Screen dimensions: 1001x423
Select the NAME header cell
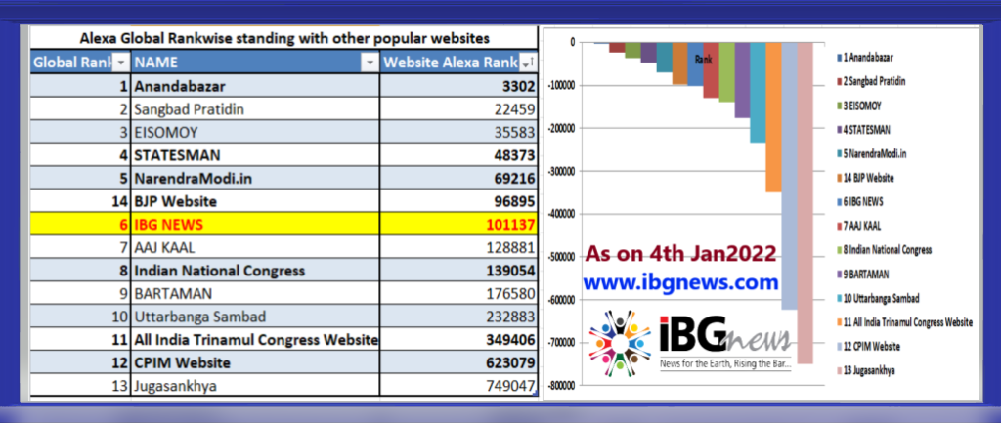(x=255, y=62)
